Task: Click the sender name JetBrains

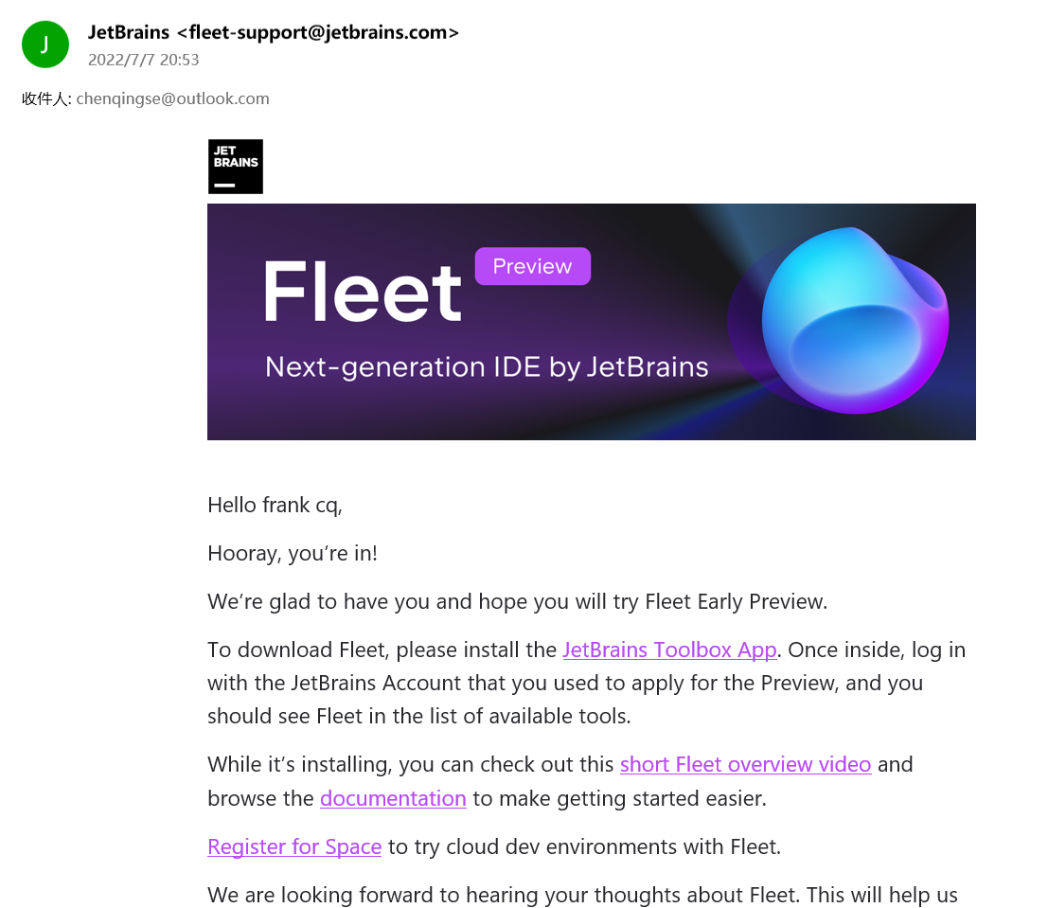Action: click(x=129, y=32)
